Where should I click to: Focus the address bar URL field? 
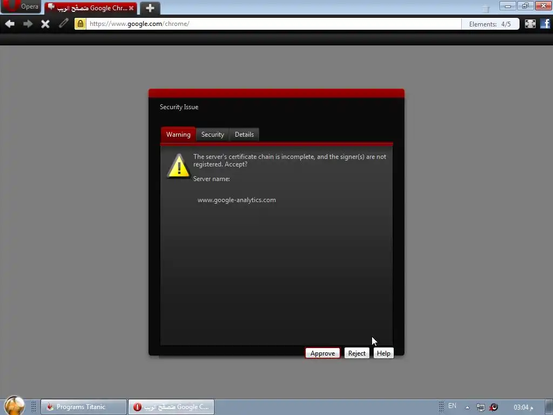point(273,24)
